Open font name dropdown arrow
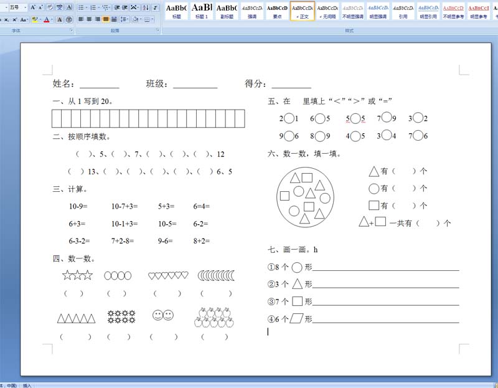Image resolution: width=498 pixels, height=388 pixels. click(x=6, y=7)
